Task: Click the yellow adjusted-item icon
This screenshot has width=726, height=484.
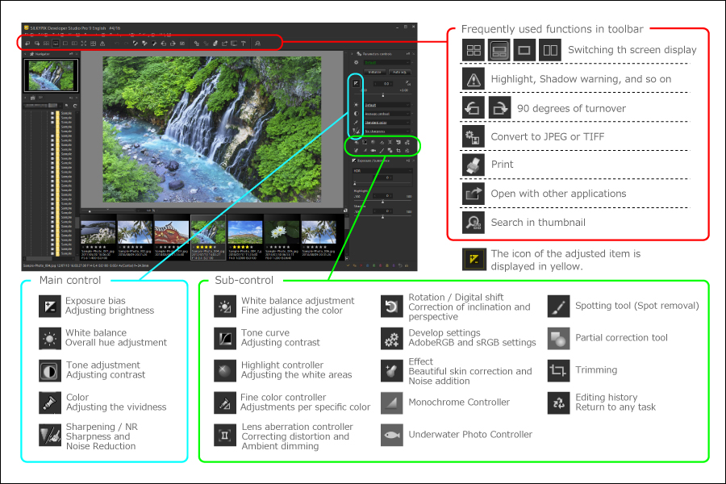Action: (x=474, y=260)
